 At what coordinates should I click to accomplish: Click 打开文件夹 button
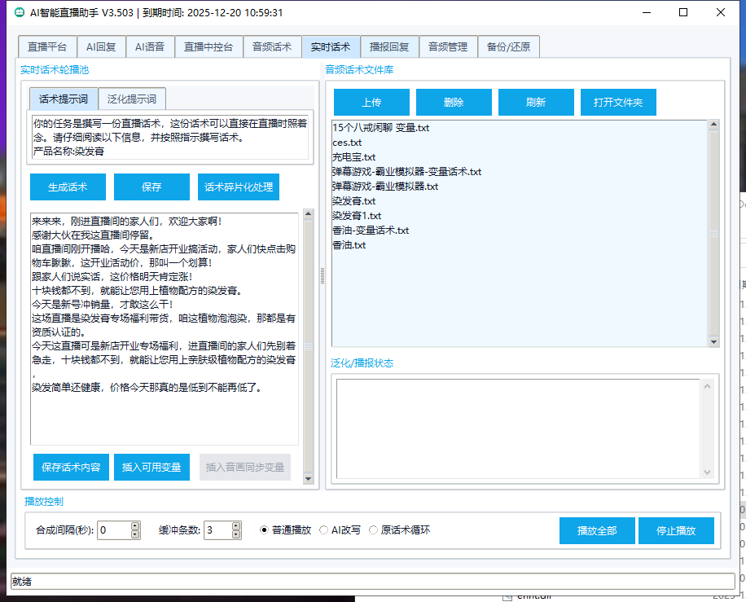pyautogui.click(x=618, y=103)
